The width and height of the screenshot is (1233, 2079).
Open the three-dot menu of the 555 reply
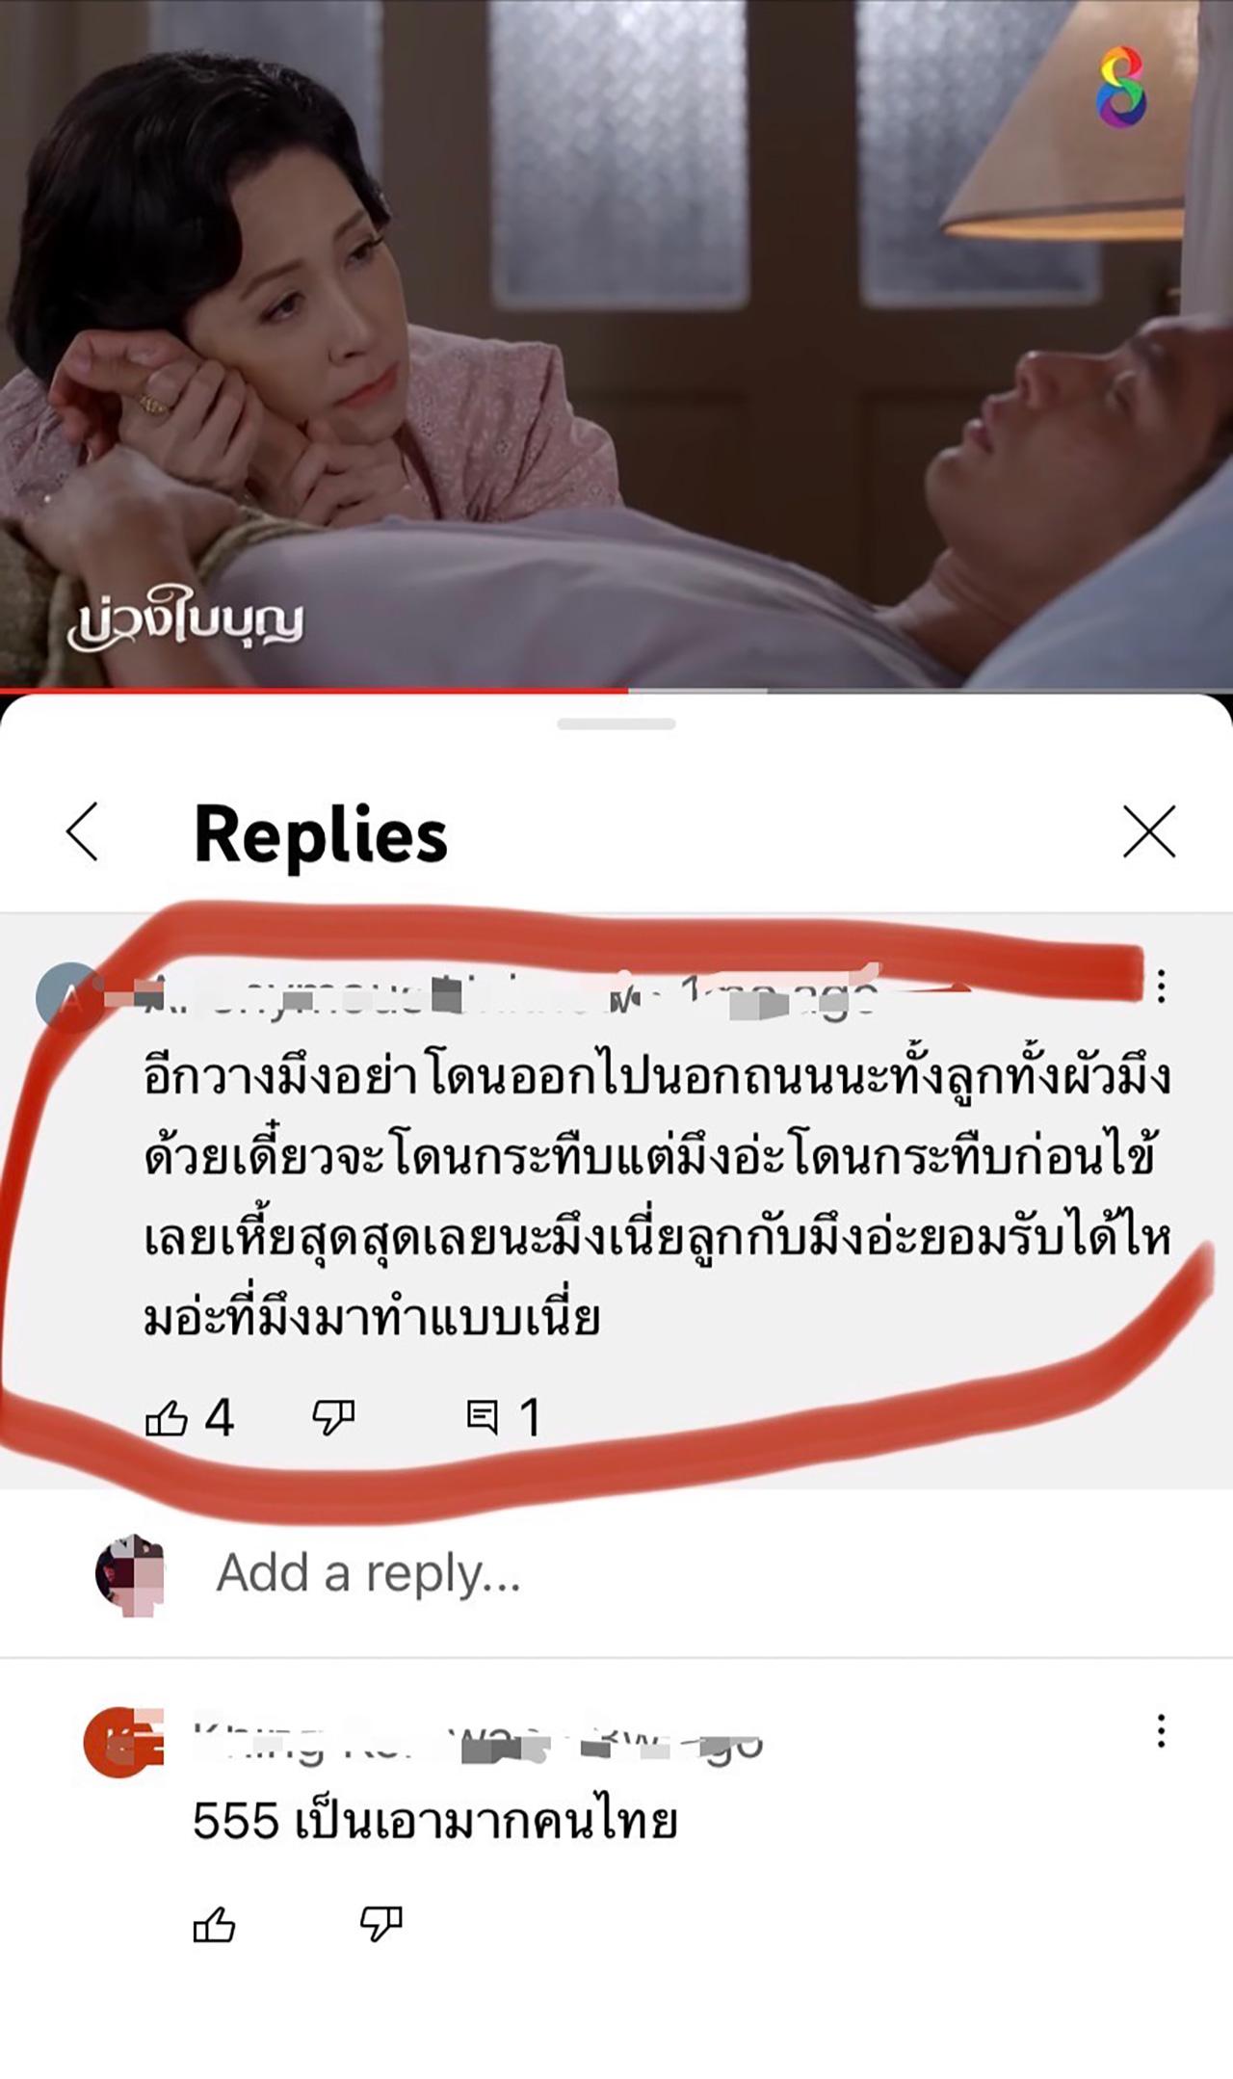coord(1162,1731)
